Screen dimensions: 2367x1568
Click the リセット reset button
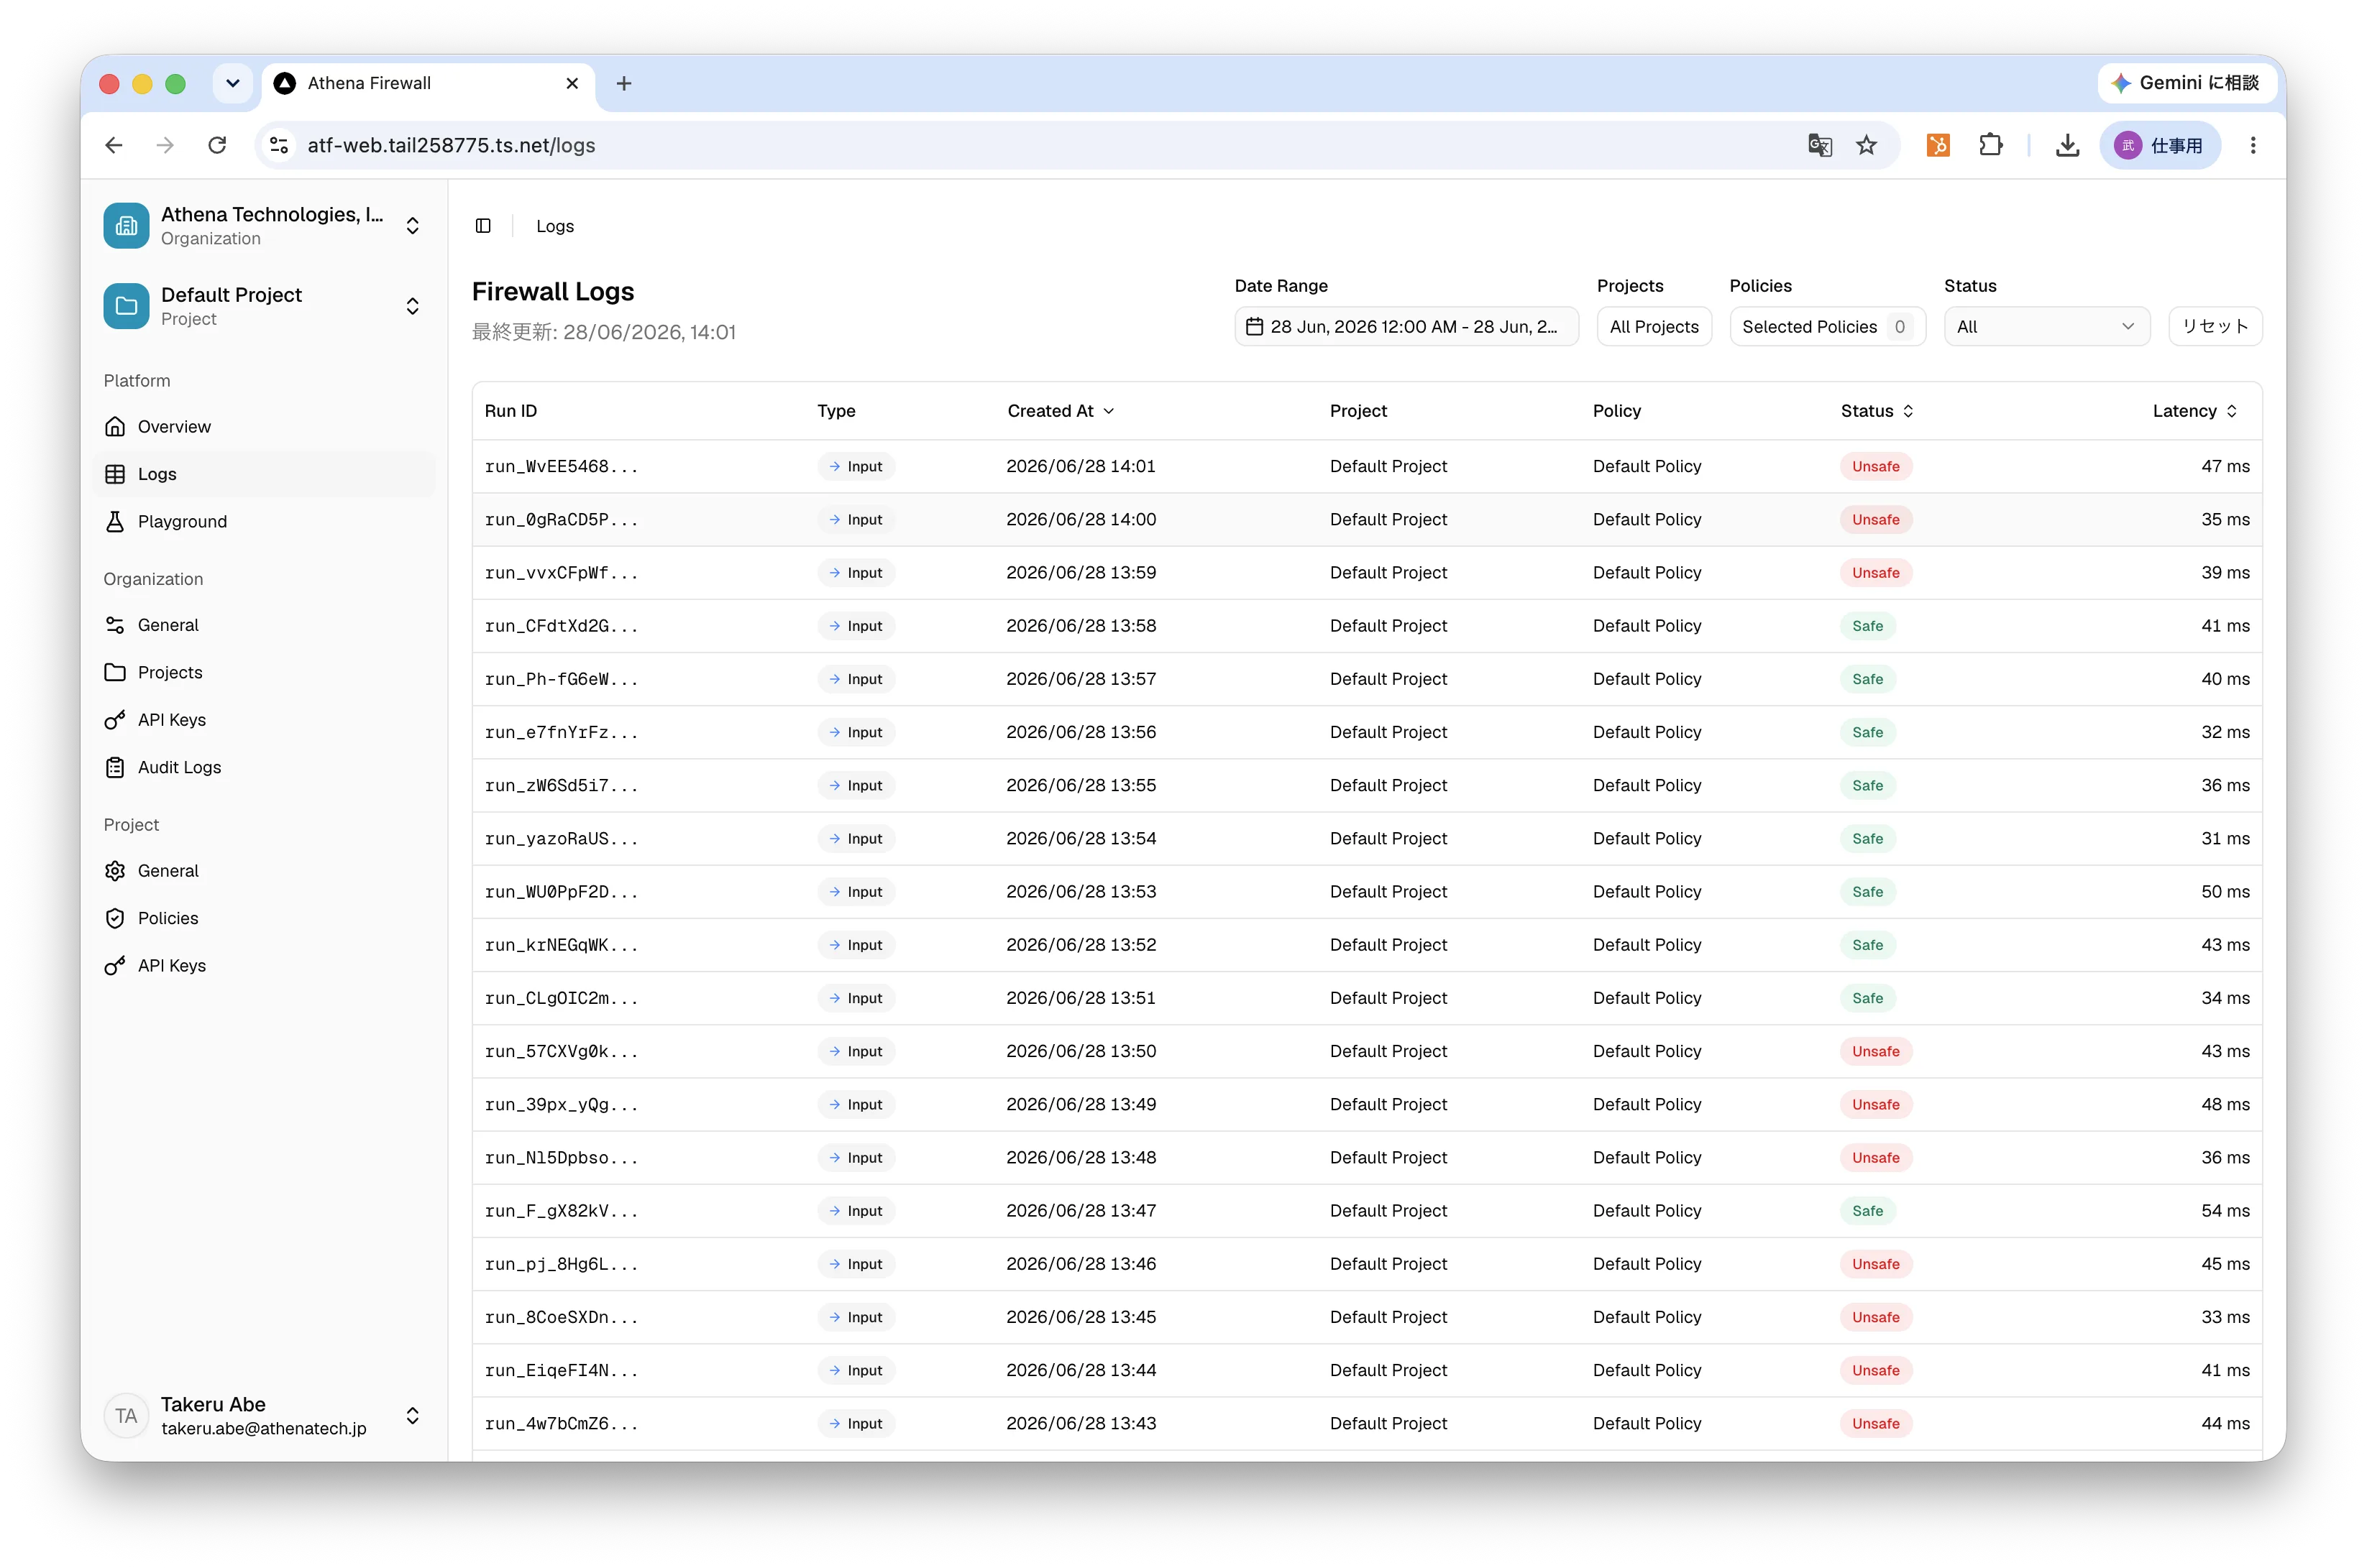[2214, 327]
